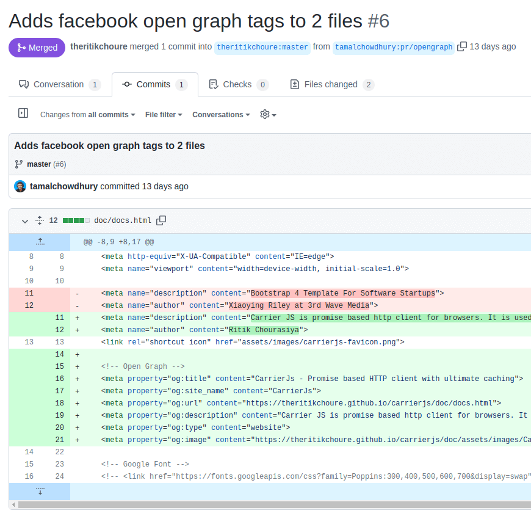
Task: Open theritikchoure user profile link
Action: click(x=98, y=46)
